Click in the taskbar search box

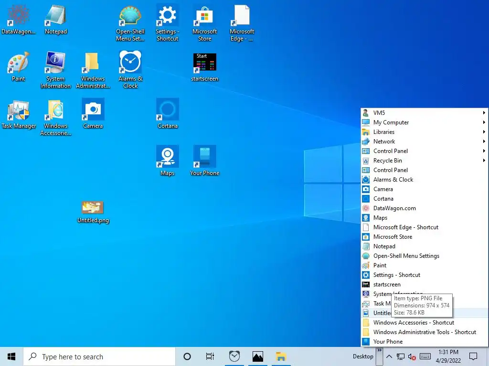(x=99, y=356)
